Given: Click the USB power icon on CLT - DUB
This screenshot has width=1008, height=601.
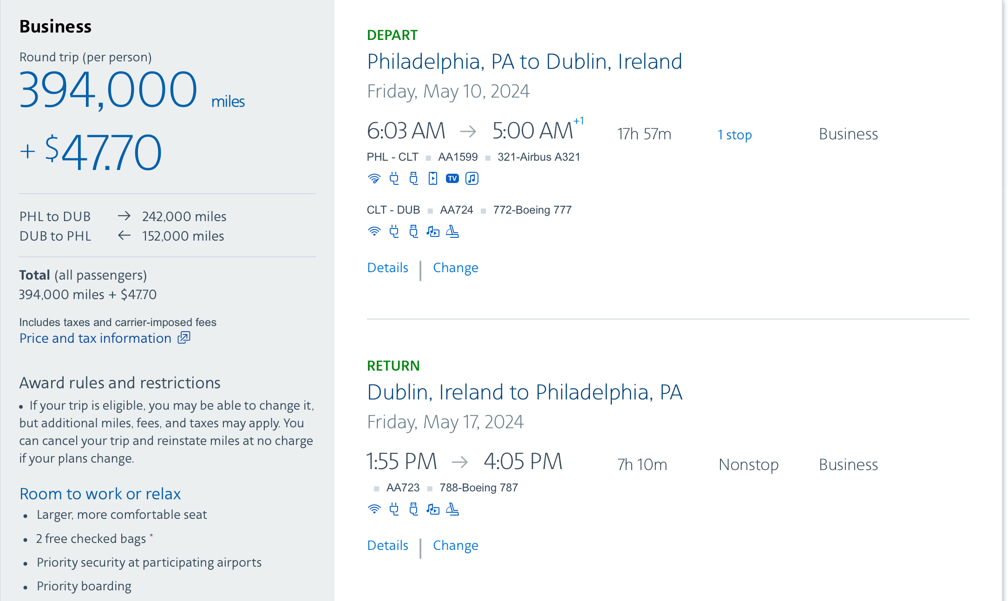Looking at the screenshot, I should [413, 231].
